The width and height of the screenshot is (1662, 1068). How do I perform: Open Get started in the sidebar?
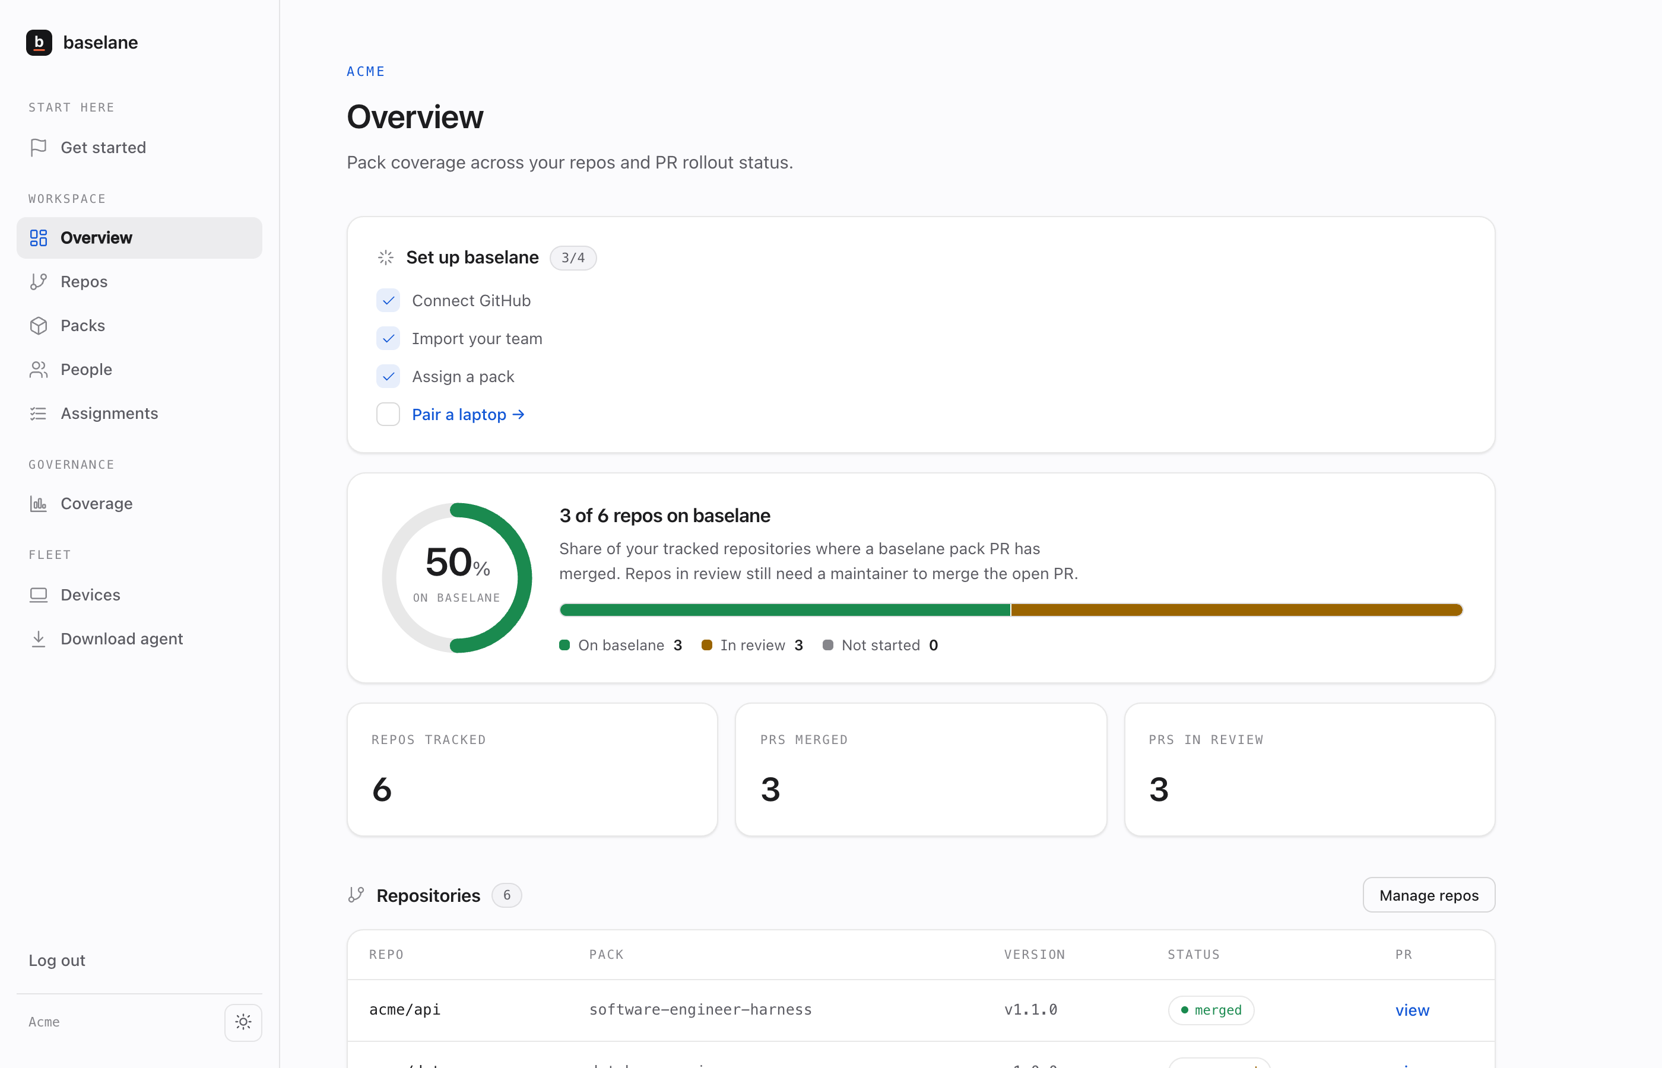point(139,148)
